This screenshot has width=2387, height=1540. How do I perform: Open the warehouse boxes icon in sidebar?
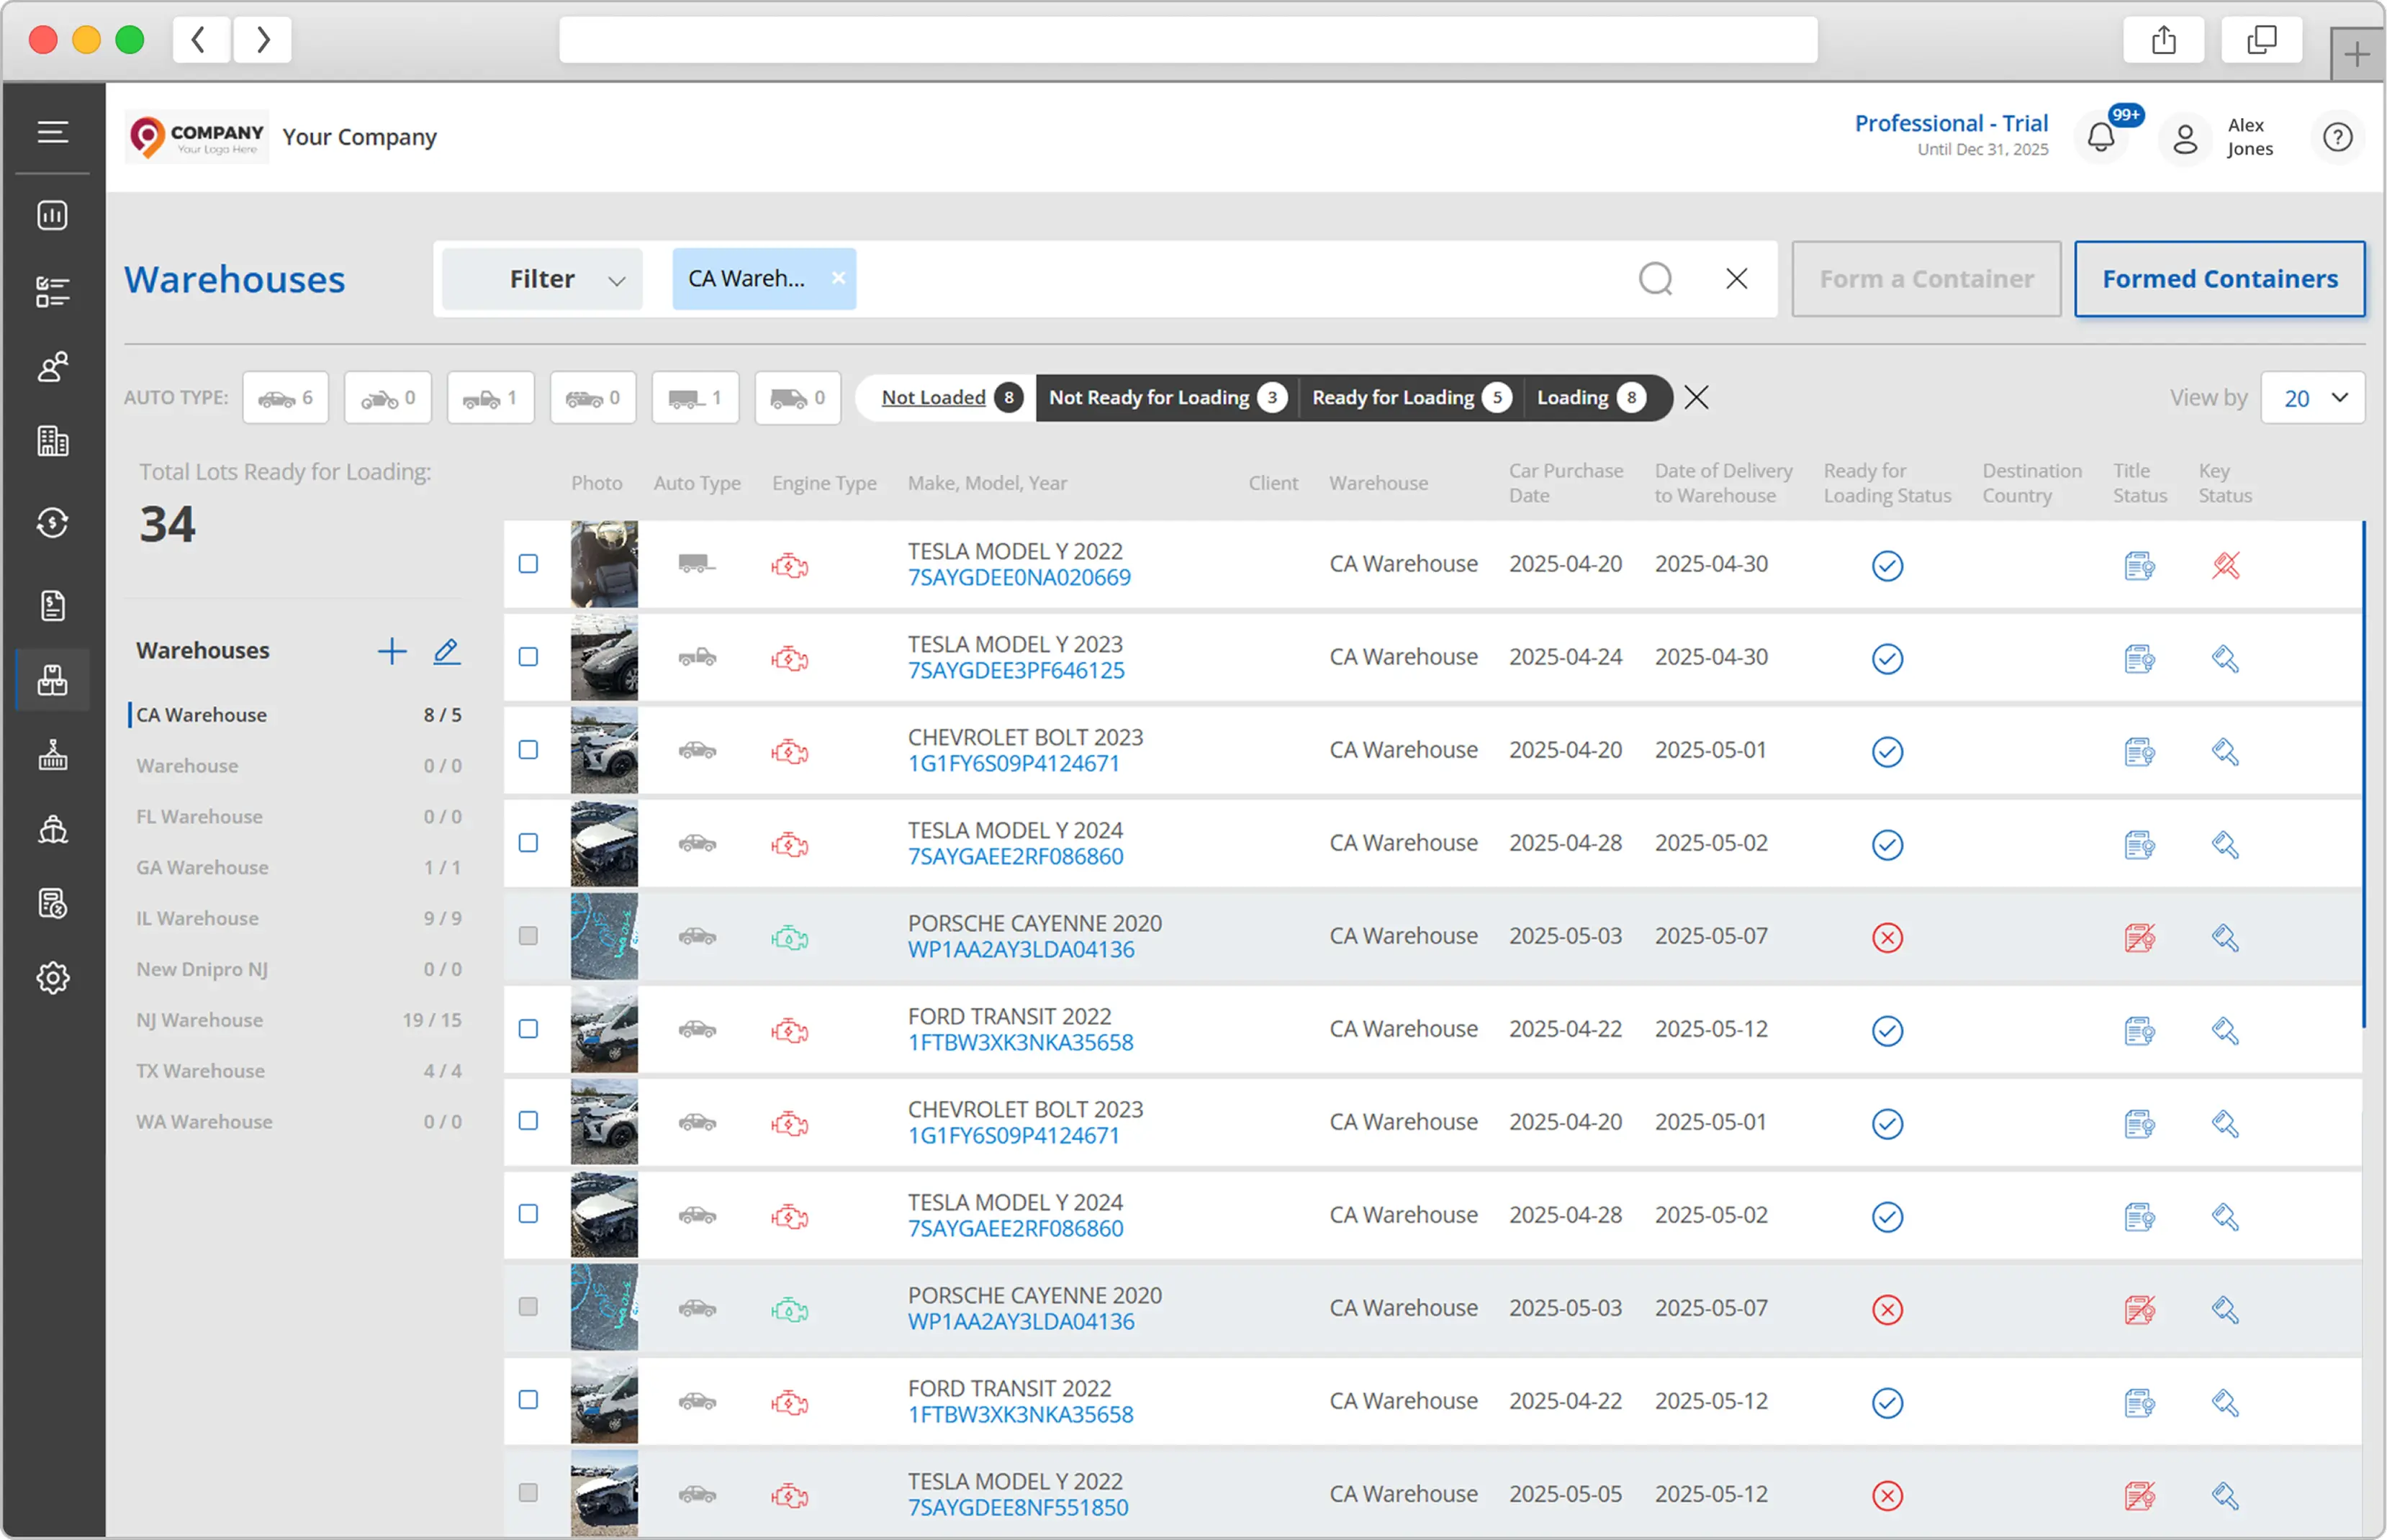[x=53, y=680]
